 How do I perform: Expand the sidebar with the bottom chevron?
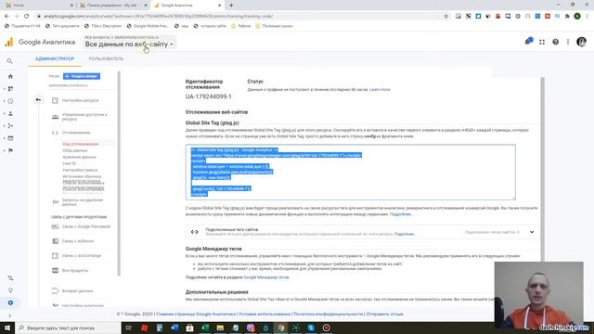click(x=10, y=315)
